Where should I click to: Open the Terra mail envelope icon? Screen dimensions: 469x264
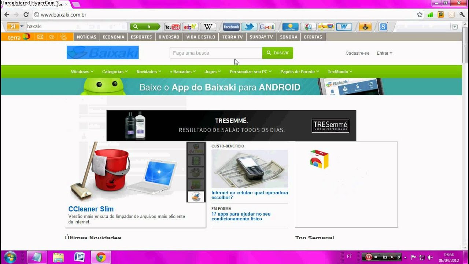tap(40, 37)
